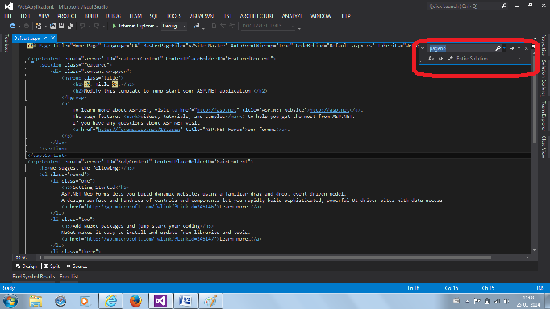The width and height of the screenshot is (550, 309).
Task: Open the Entire Solution scope dropdown
Action: click(519, 59)
